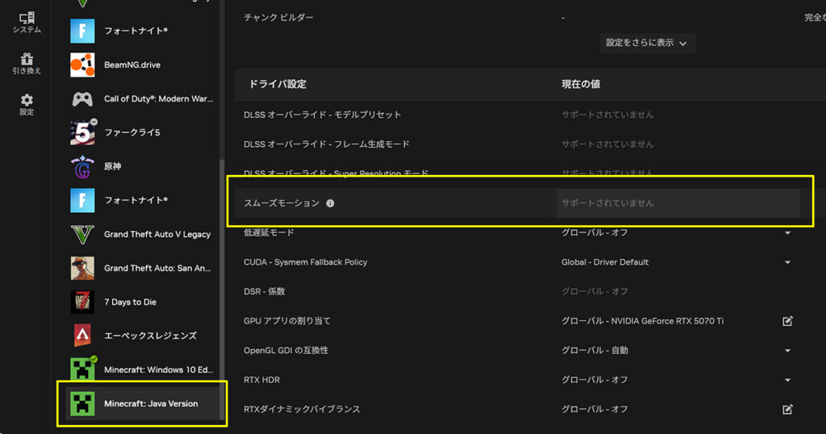
Task: Click Global - Driver Default value
Action: [x=605, y=262]
